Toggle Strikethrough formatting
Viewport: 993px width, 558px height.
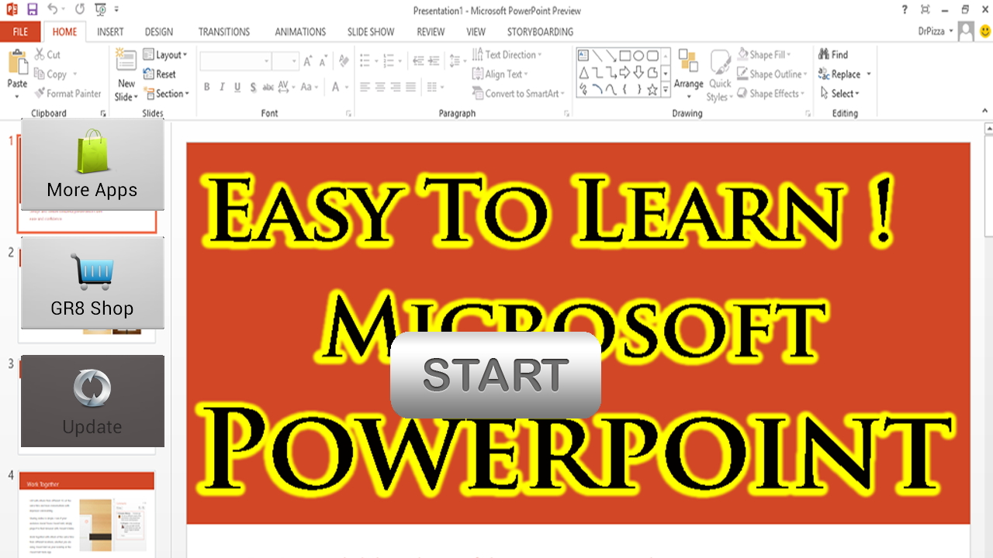coord(268,87)
